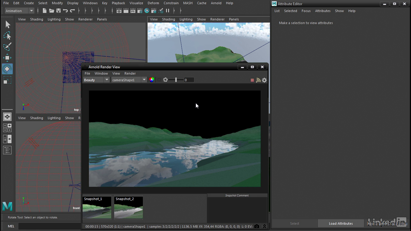Create a new scene
Image resolution: width=411 pixels, height=231 pixels.
44,11
